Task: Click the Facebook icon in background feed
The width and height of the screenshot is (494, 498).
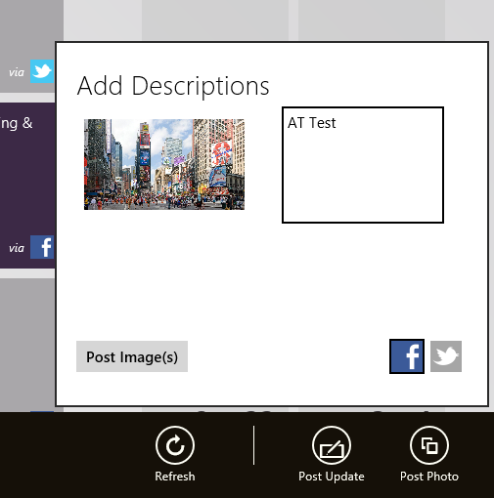Action: tap(42, 247)
